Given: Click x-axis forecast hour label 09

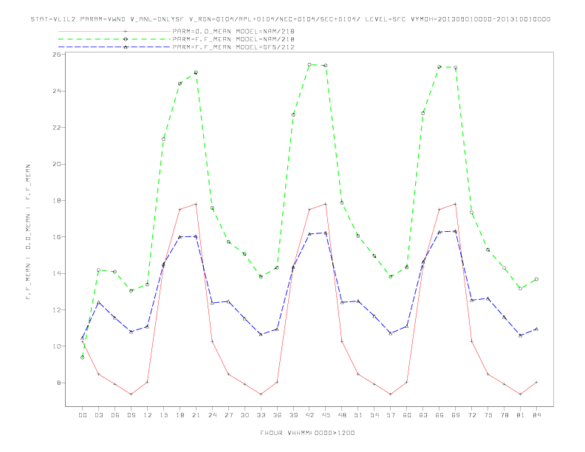Looking at the screenshot, I should tap(131, 415).
